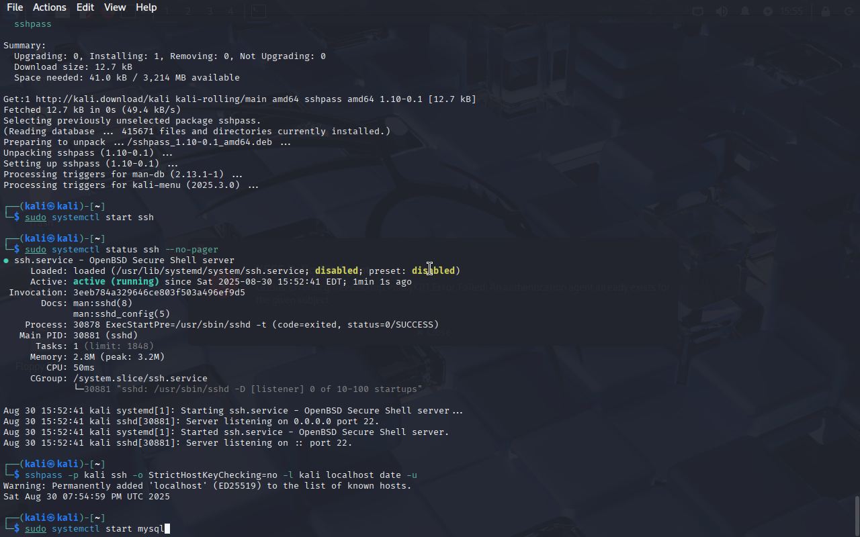Click the 'Summary:' heading text
860x537 pixels.
(x=25, y=46)
